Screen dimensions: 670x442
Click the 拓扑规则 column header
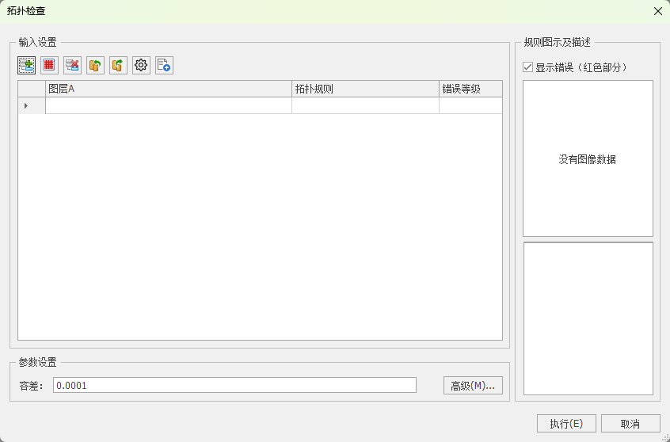(x=365, y=89)
